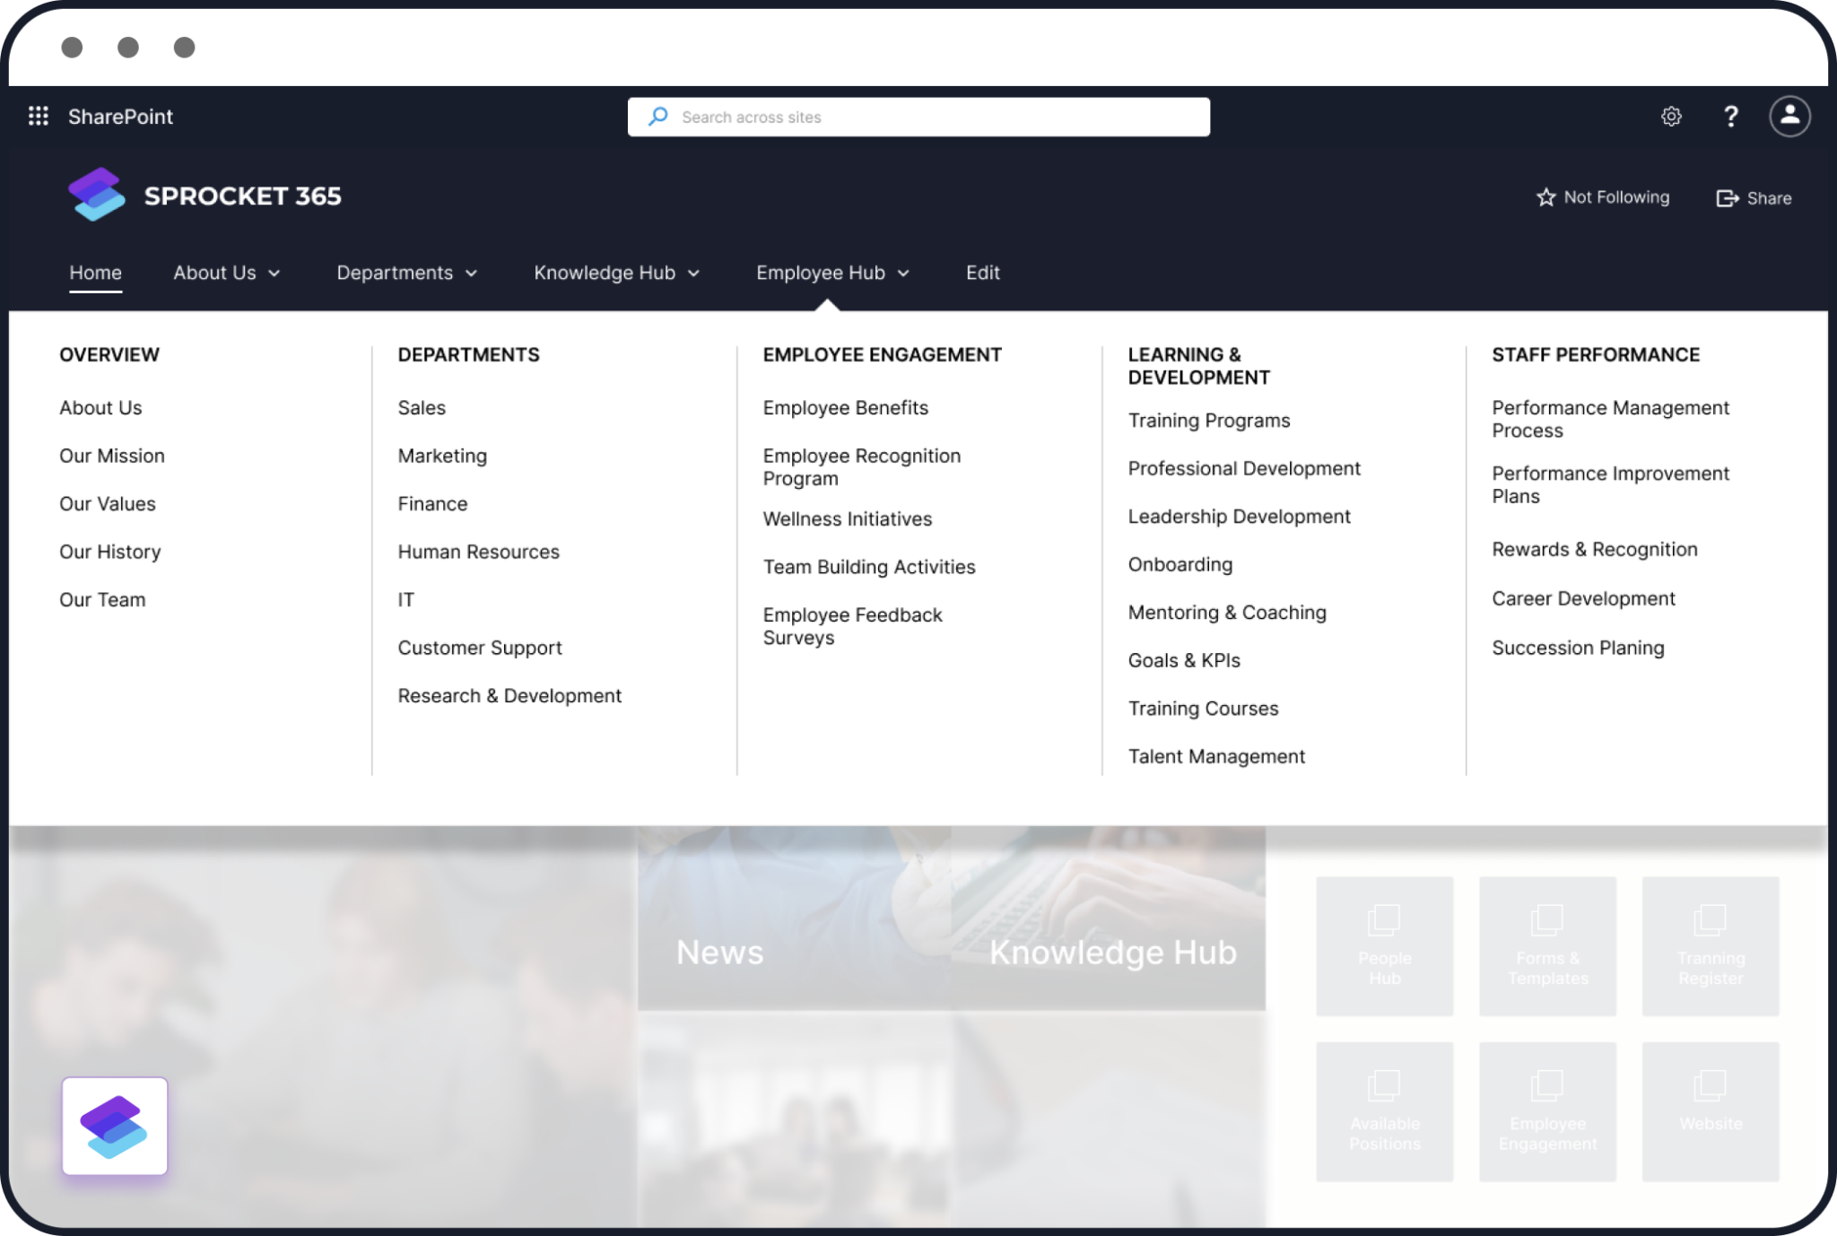This screenshot has height=1236, width=1837.
Task: Open the Employee Benefits link
Action: 845,407
